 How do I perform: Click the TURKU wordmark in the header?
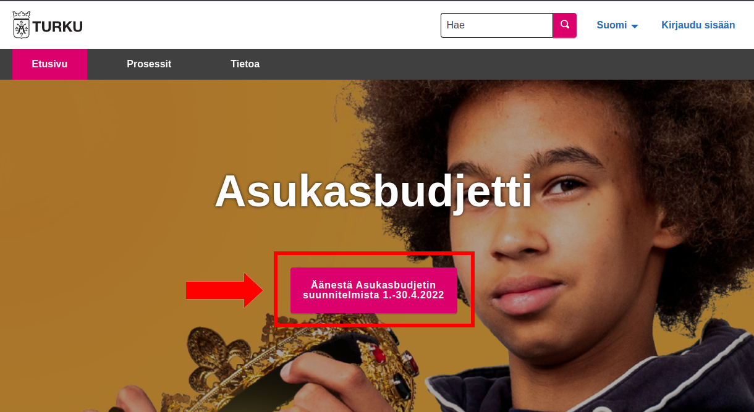coord(57,27)
